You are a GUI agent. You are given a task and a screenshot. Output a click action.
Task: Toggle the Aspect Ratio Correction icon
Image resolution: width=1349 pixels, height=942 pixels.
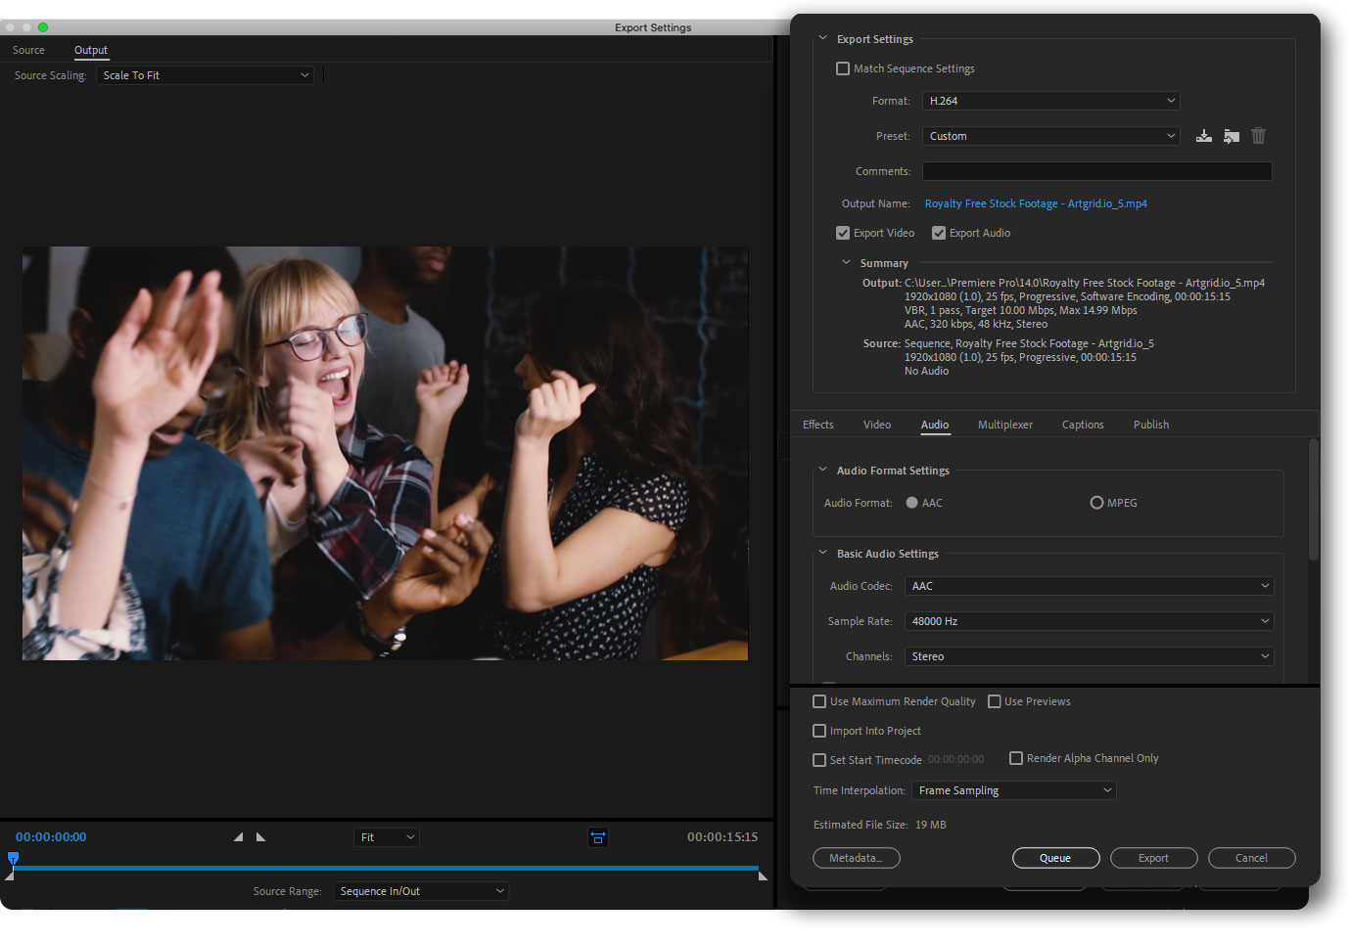(598, 837)
